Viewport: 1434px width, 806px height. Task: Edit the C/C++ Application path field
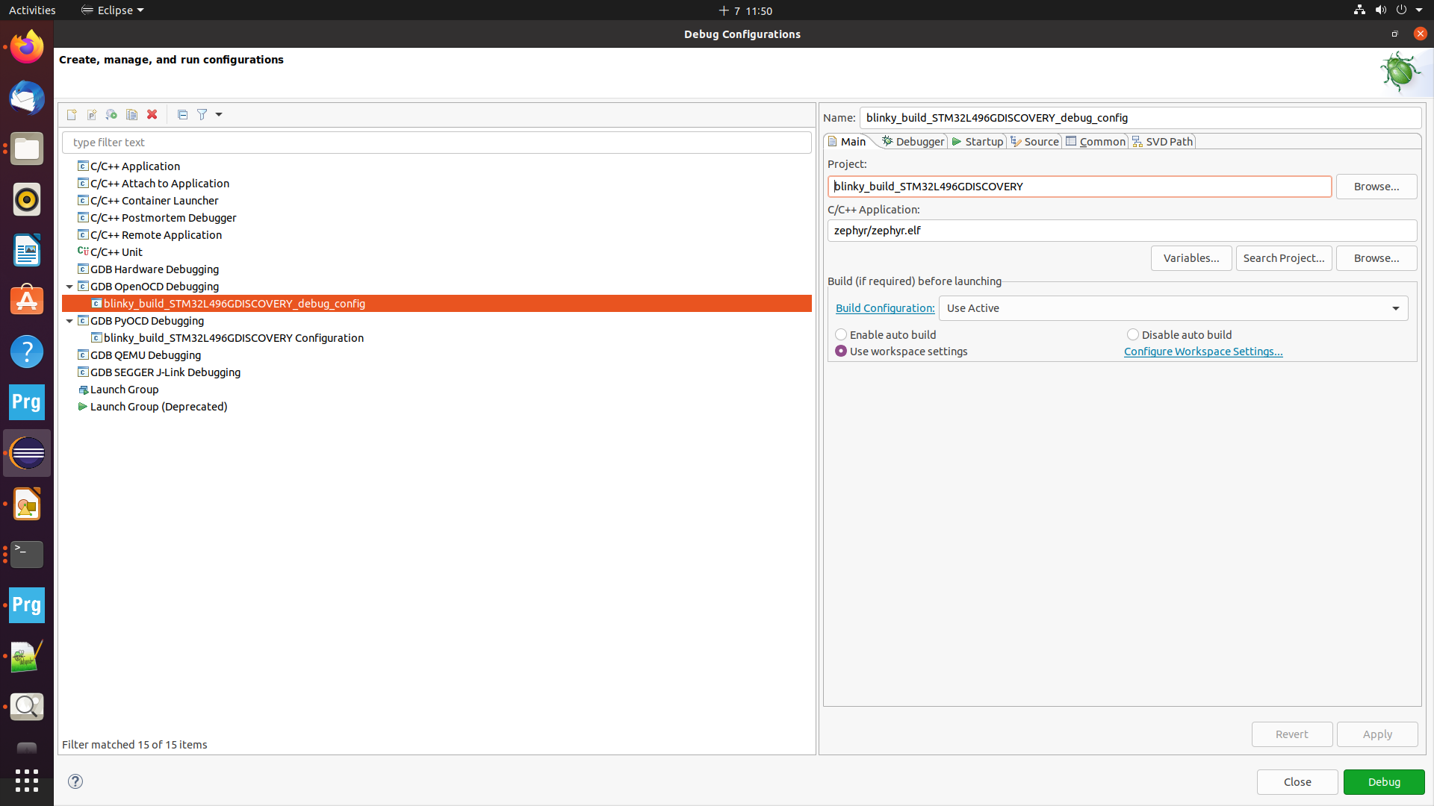click(1120, 230)
